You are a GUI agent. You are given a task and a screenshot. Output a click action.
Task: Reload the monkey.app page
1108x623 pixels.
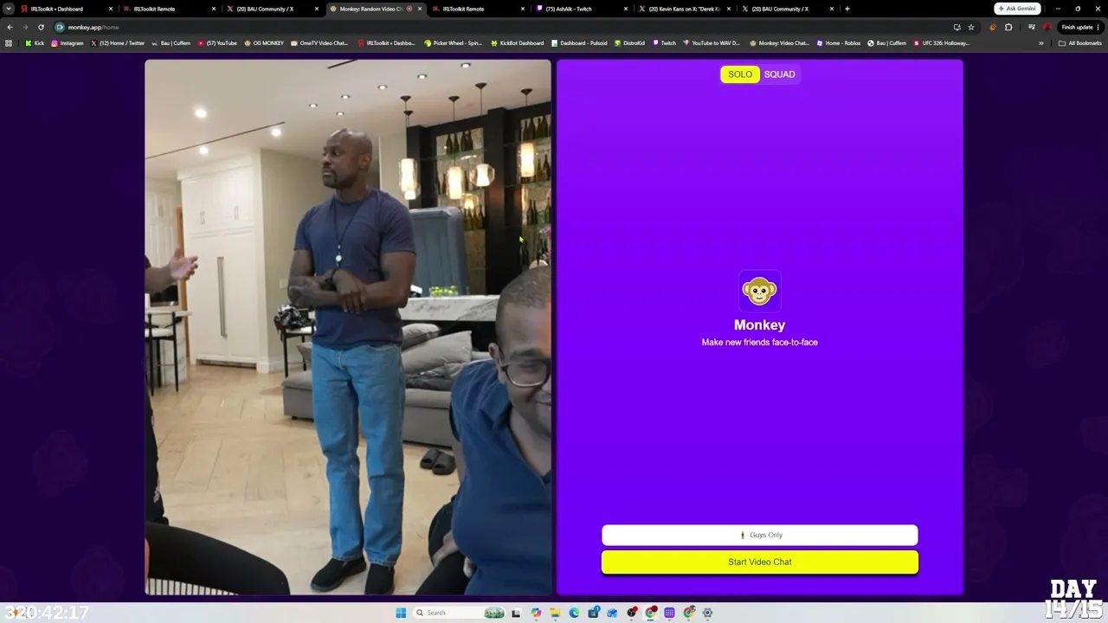(x=41, y=27)
